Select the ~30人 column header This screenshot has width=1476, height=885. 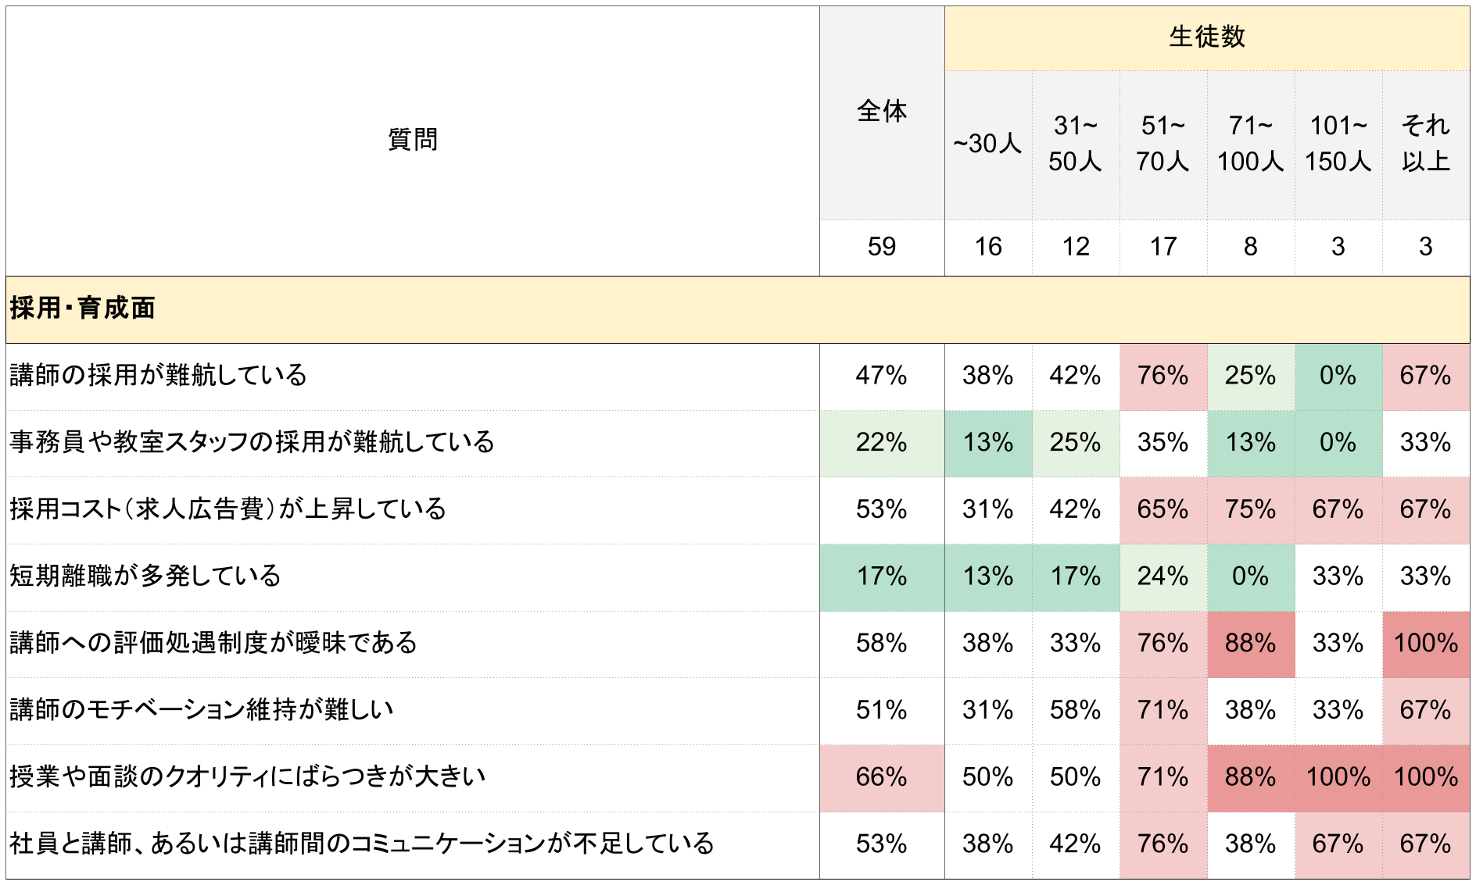(987, 144)
